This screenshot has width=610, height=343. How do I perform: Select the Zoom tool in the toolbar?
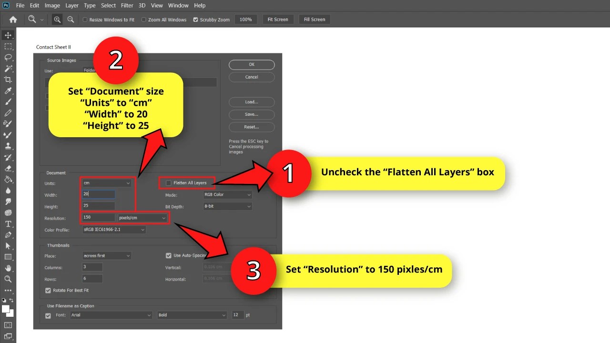(8, 279)
